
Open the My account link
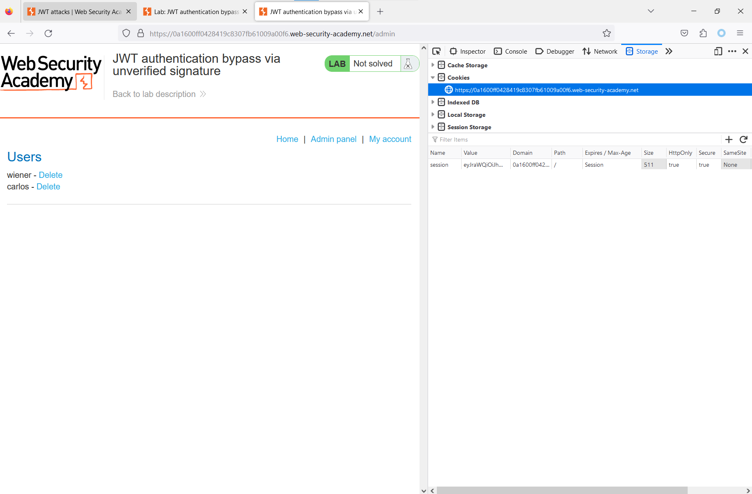[x=390, y=139]
